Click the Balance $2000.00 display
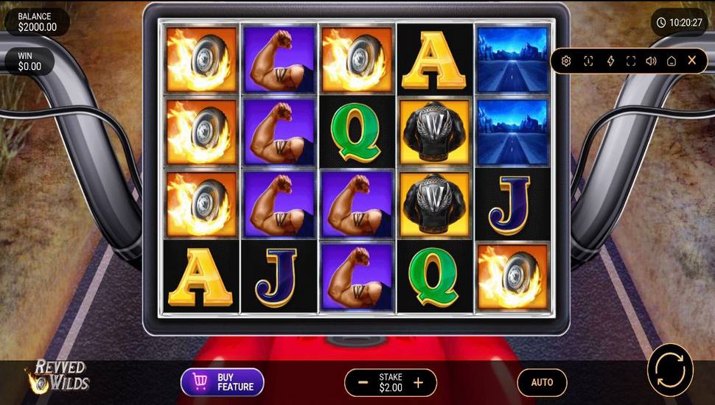 37,22
